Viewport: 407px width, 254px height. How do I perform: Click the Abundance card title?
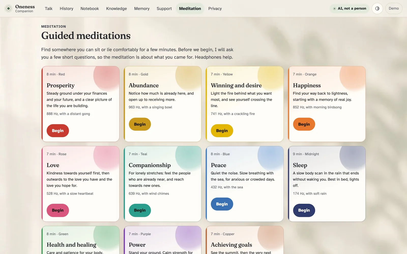click(x=144, y=85)
